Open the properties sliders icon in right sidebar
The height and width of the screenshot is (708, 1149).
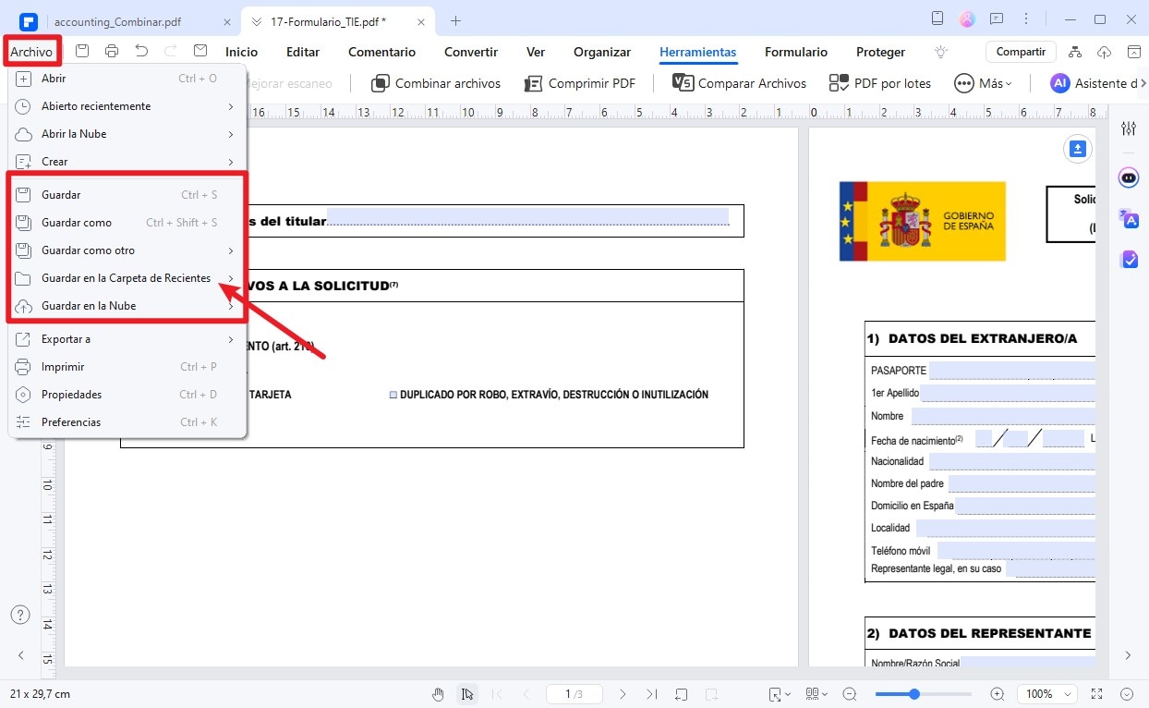coord(1129,128)
